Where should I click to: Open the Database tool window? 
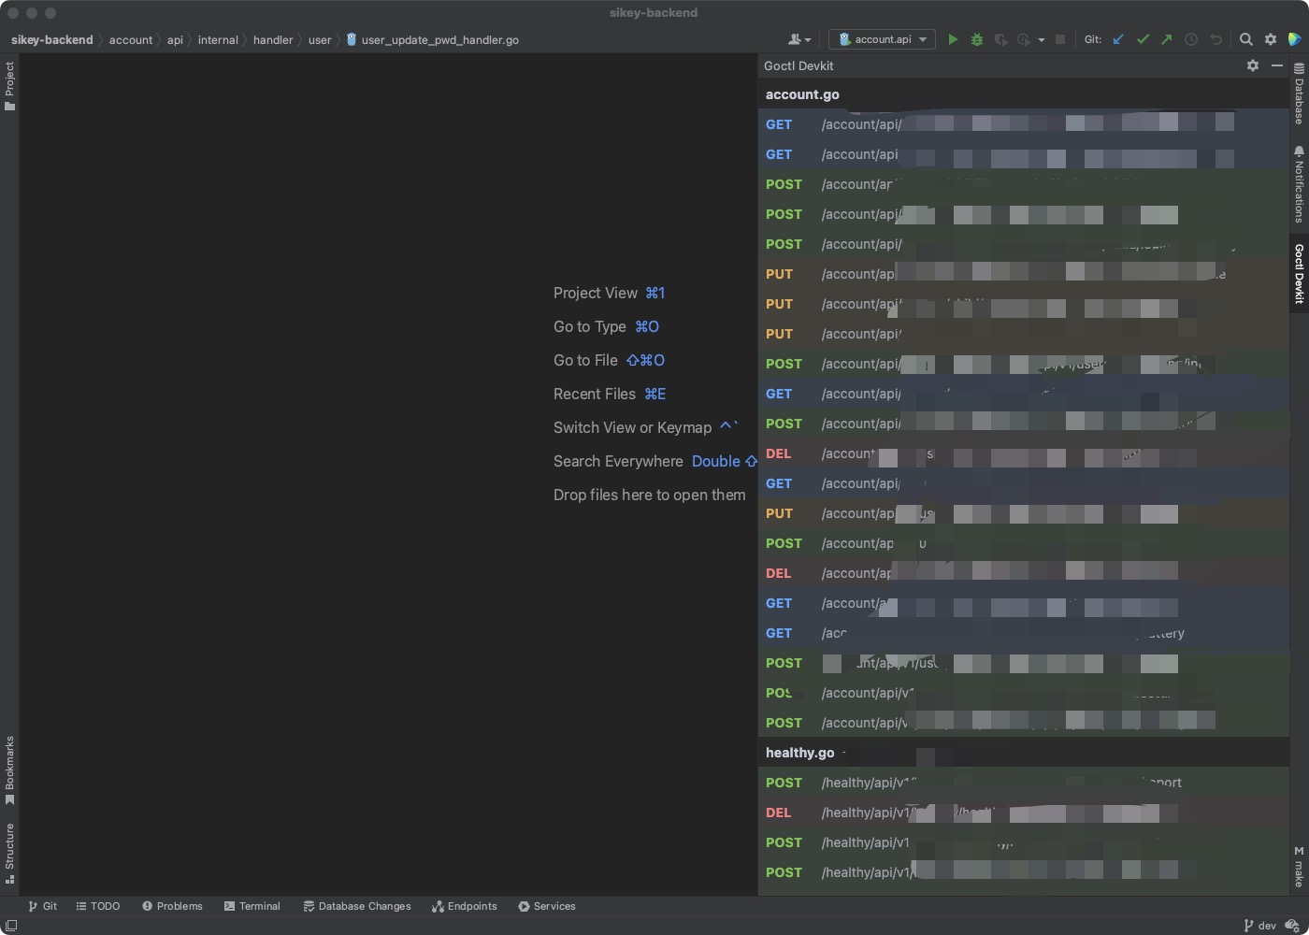pyautogui.click(x=1299, y=93)
